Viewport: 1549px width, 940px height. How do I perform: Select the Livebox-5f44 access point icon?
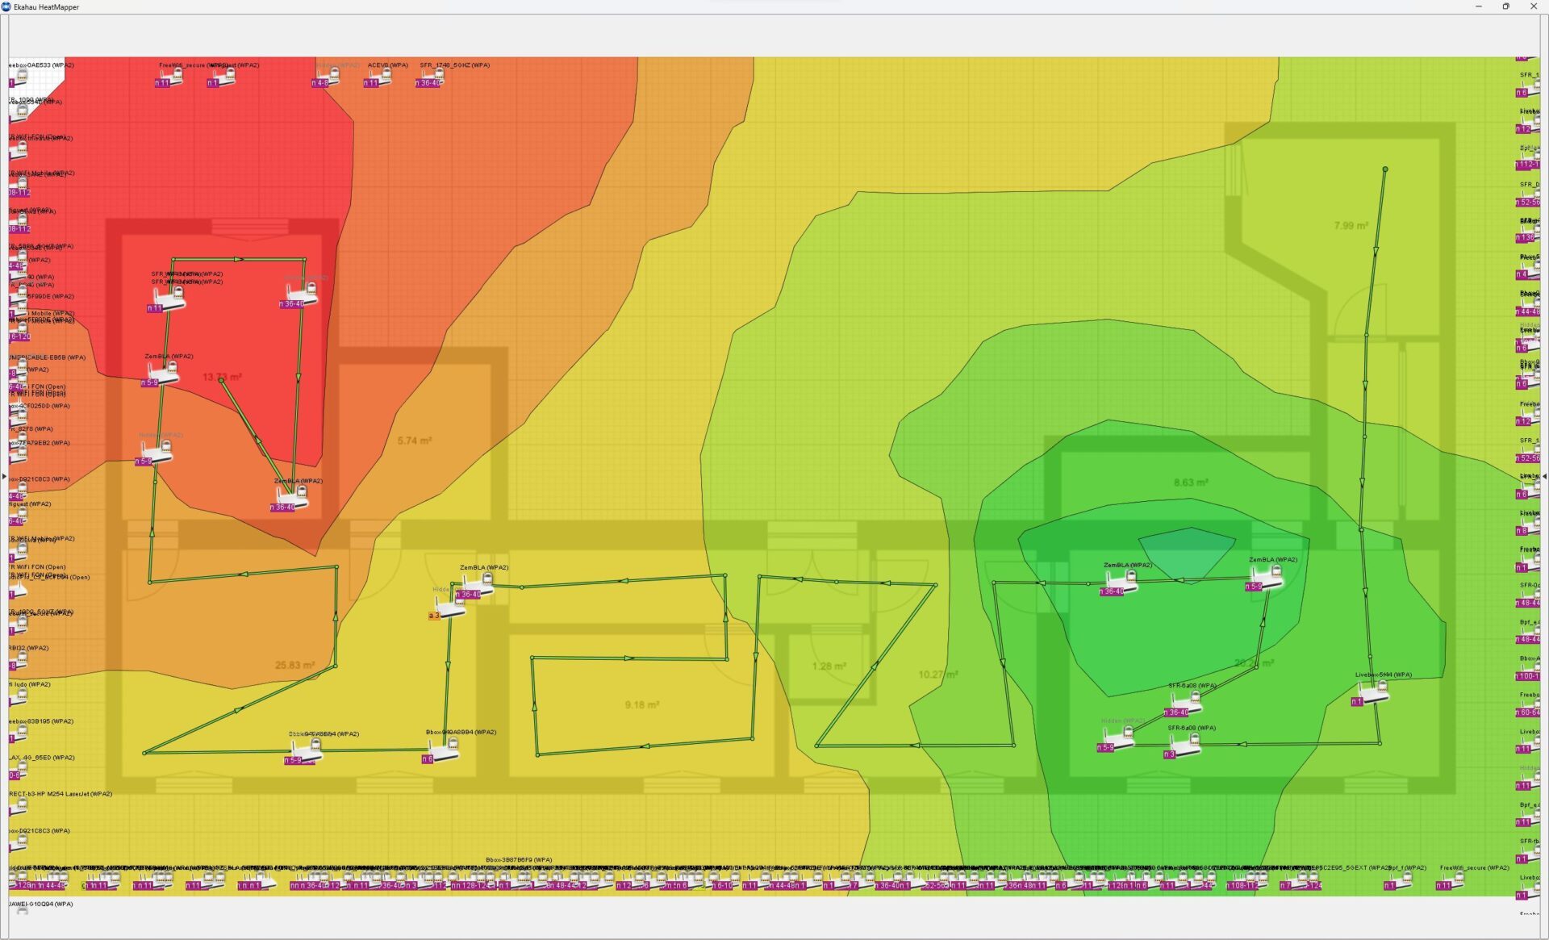tap(1371, 694)
